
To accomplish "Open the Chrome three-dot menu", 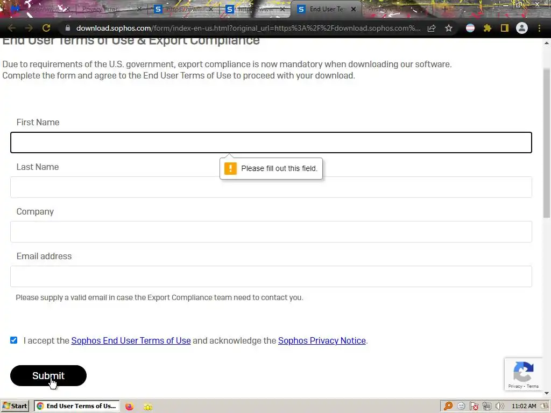I will coord(539,28).
